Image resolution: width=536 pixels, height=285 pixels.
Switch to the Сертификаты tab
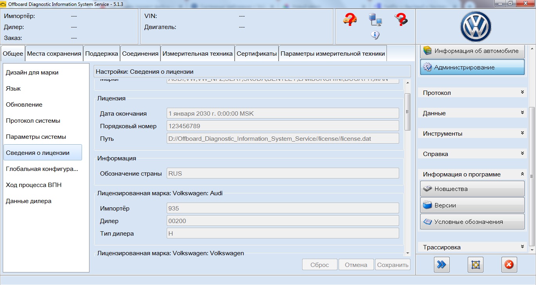[257, 54]
